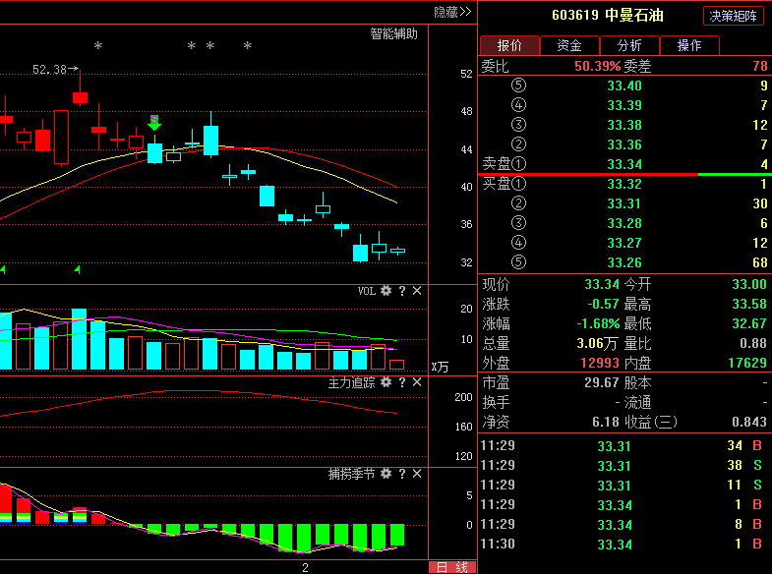Image resolution: width=772 pixels, height=574 pixels.
Task: Click the 决策矩阵 button
Action: click(733, 16)
